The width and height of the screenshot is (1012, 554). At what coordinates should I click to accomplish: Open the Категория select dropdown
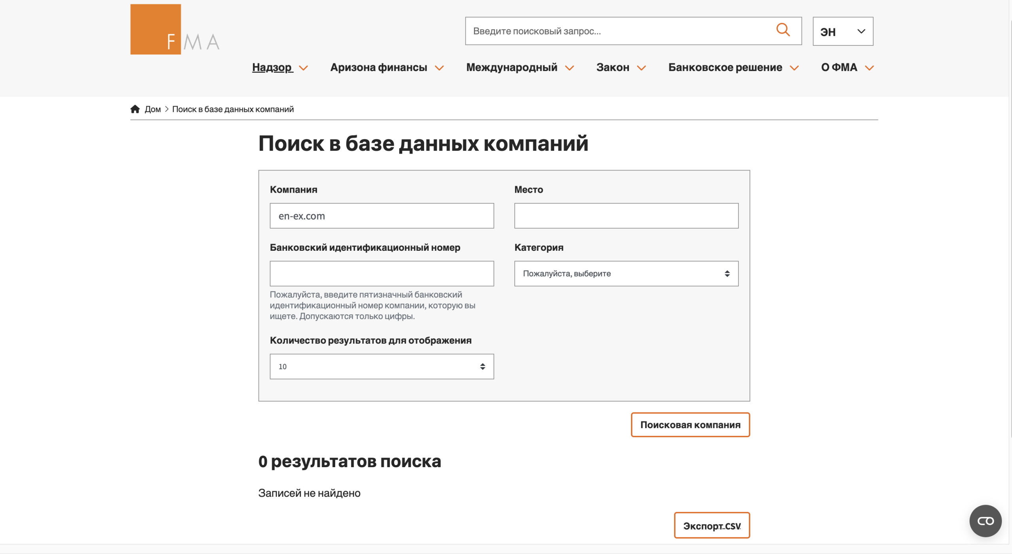pyautogui.click(x=626, y=273)
